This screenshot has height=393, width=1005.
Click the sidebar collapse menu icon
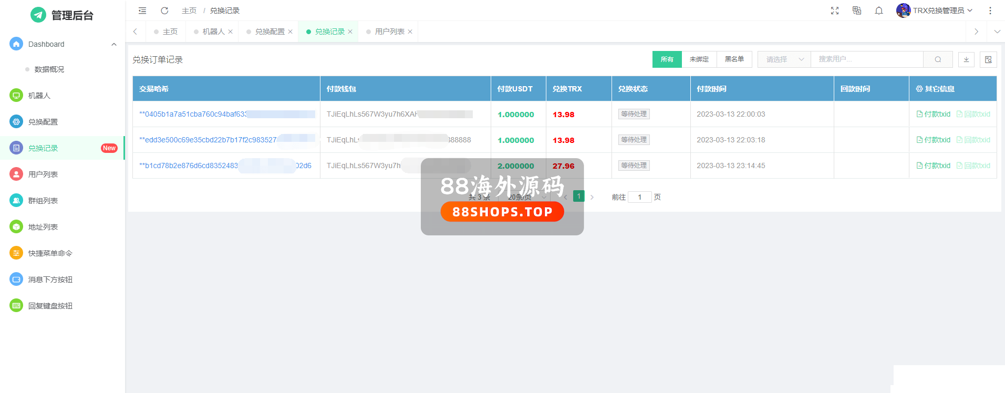(142, 11)
